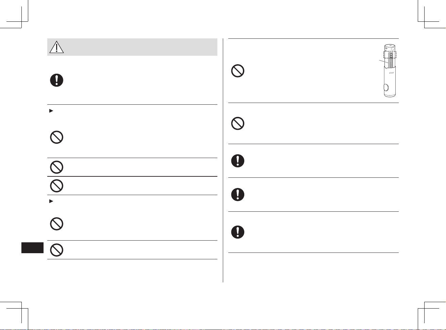This screenshot has height=330, width=446.
Task: Click the prohibition icon beside the device illustration
Action: click(238, 71)
